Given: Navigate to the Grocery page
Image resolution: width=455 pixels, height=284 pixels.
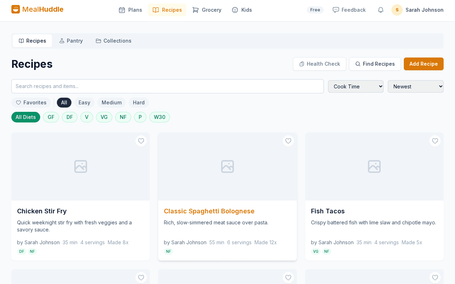Looking at the screenshot, I should (x=207, y=10).
